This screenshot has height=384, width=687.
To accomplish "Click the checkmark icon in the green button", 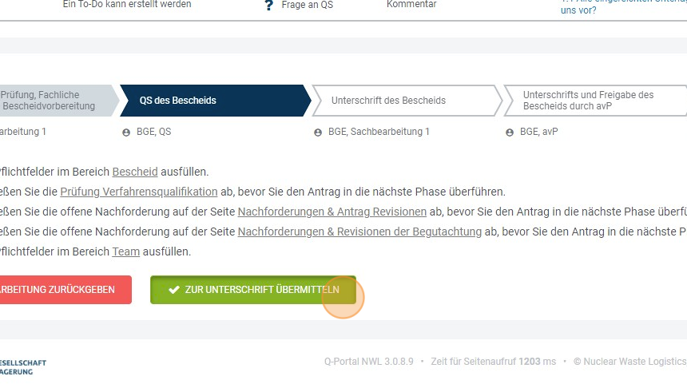I will coord(174,290).
